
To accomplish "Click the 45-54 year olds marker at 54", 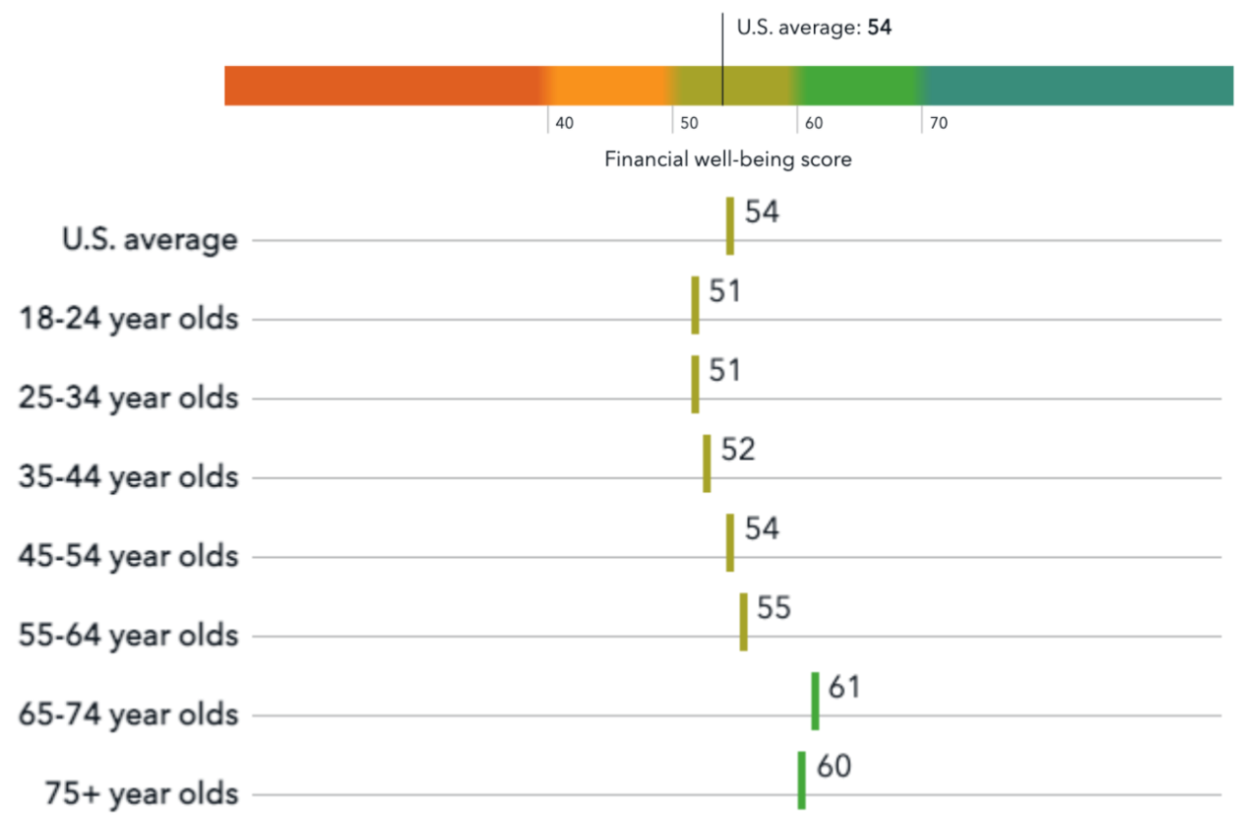I will tap(729, 543).
